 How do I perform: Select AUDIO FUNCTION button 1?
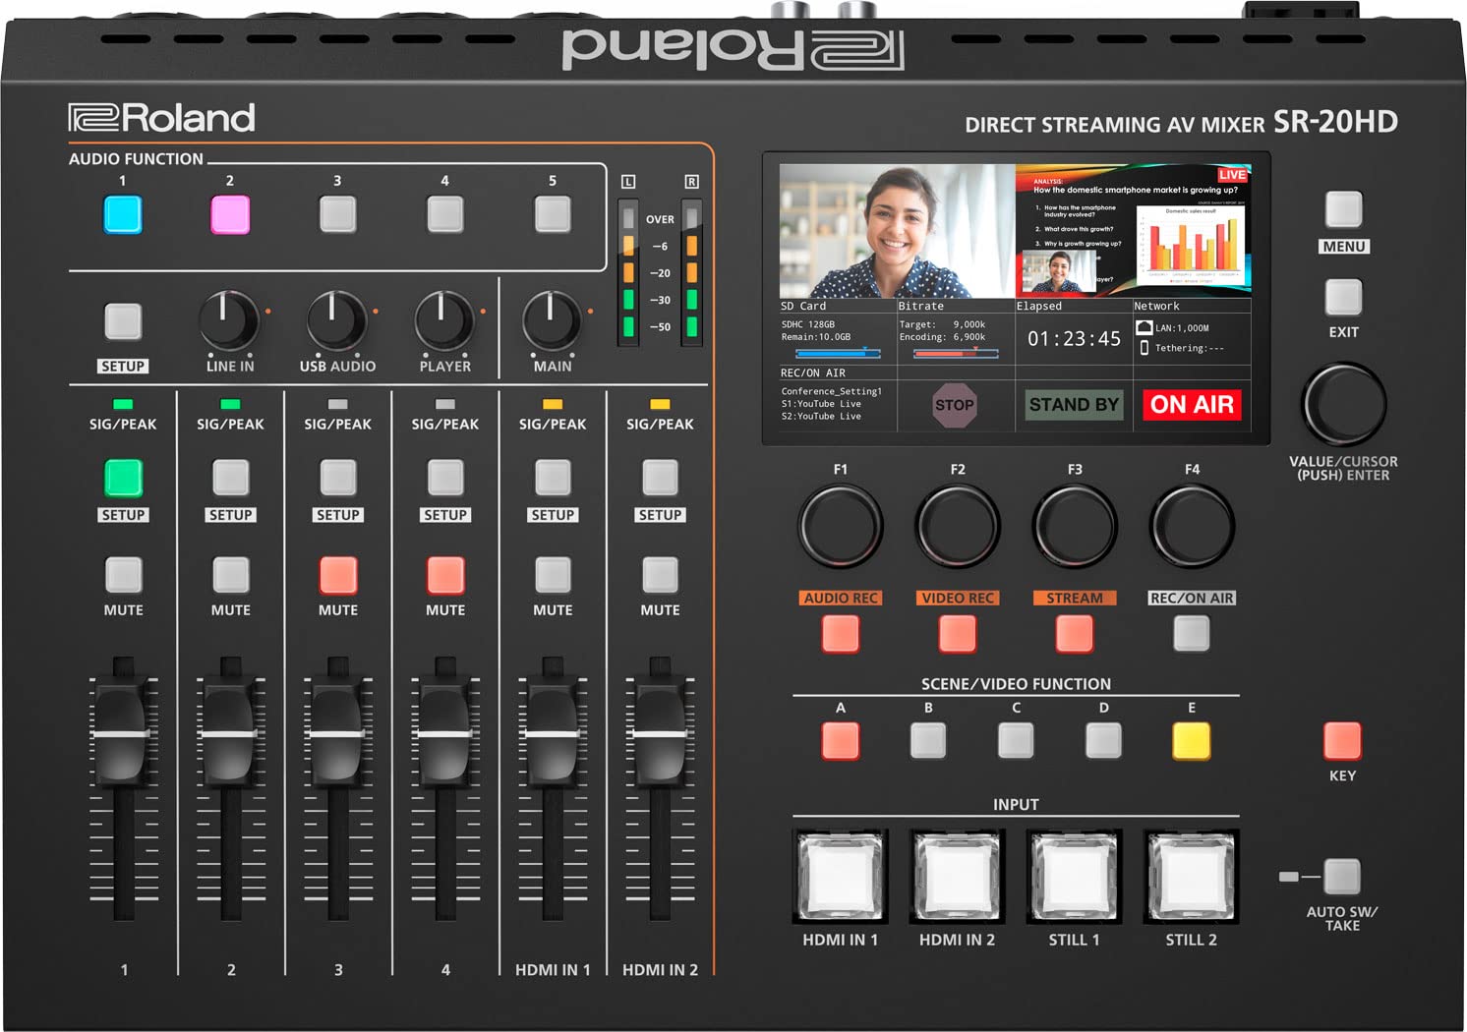coord(122,212)
